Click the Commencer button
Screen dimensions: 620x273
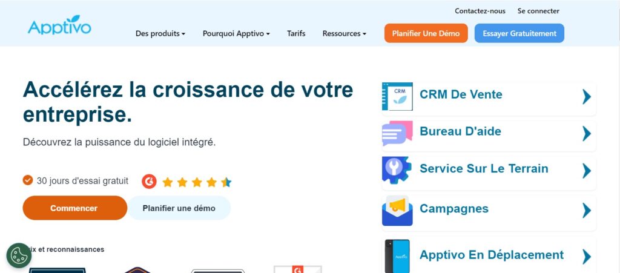click(x=74, y=208)
